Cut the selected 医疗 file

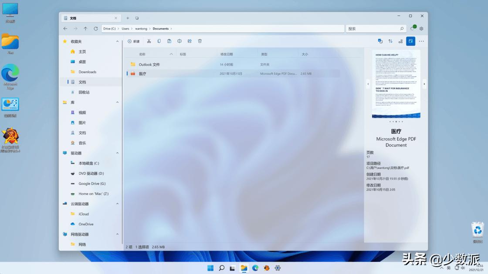point(149,41)
